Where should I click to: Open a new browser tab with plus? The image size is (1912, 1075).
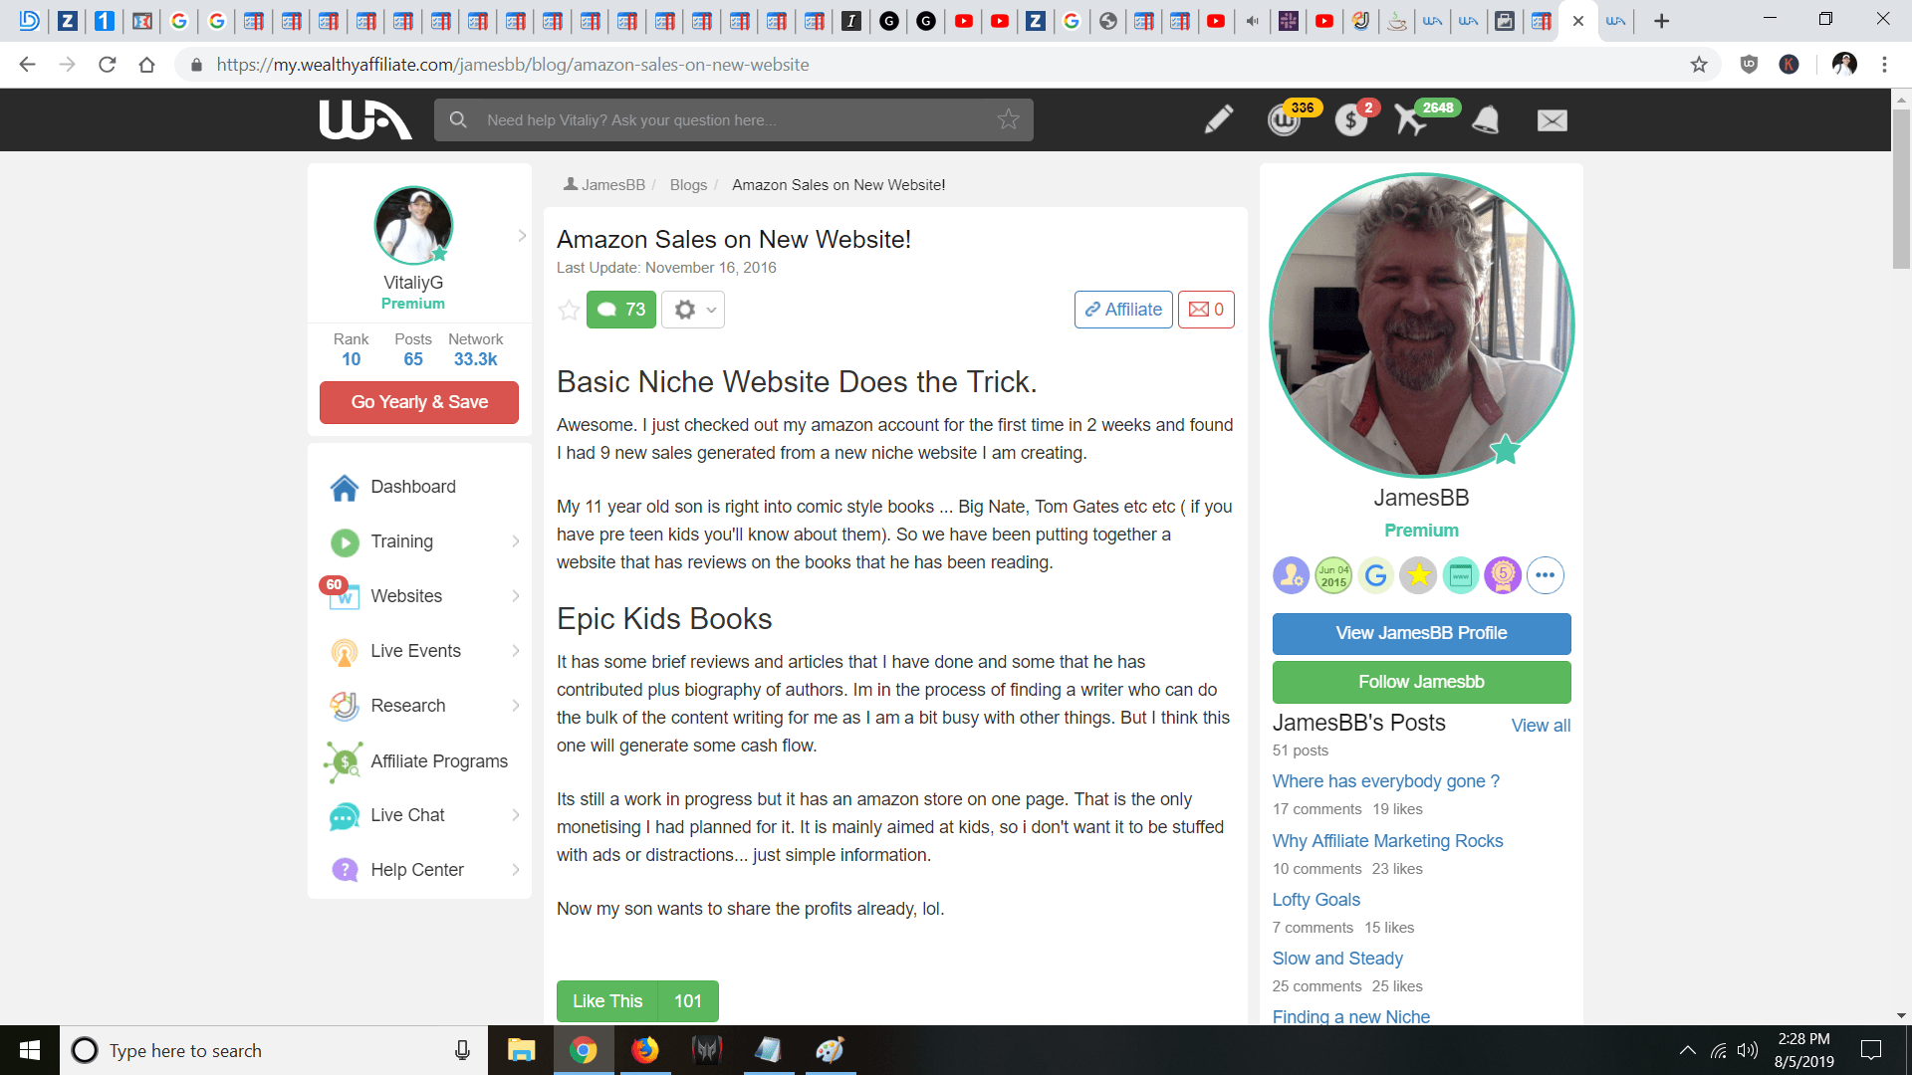(1661, 21)
